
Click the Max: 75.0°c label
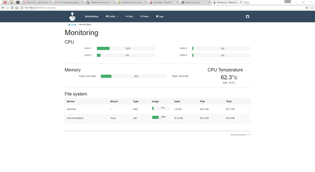pyautogui.click(x=229, y=83)
